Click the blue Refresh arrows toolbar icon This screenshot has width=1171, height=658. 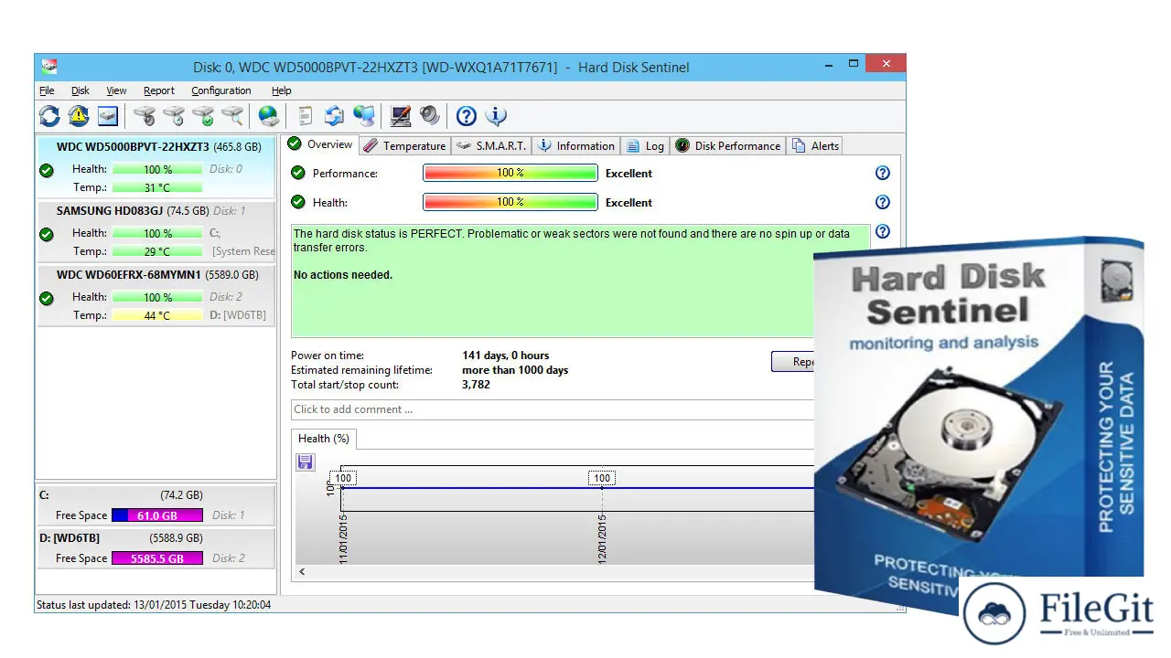pos(49,116)
